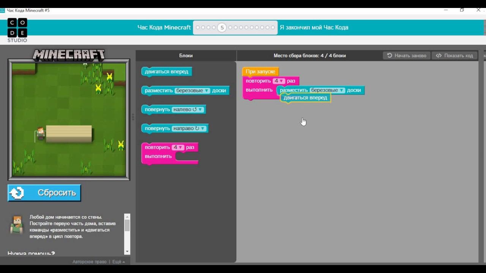Viewport: 486px width, 273px height.
Task: Click instruction text Любой дом начинается со стены
Action: tap(66, 217)
